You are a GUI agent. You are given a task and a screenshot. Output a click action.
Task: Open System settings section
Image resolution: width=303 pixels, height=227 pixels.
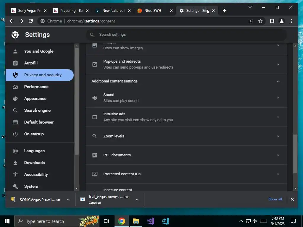40,187
